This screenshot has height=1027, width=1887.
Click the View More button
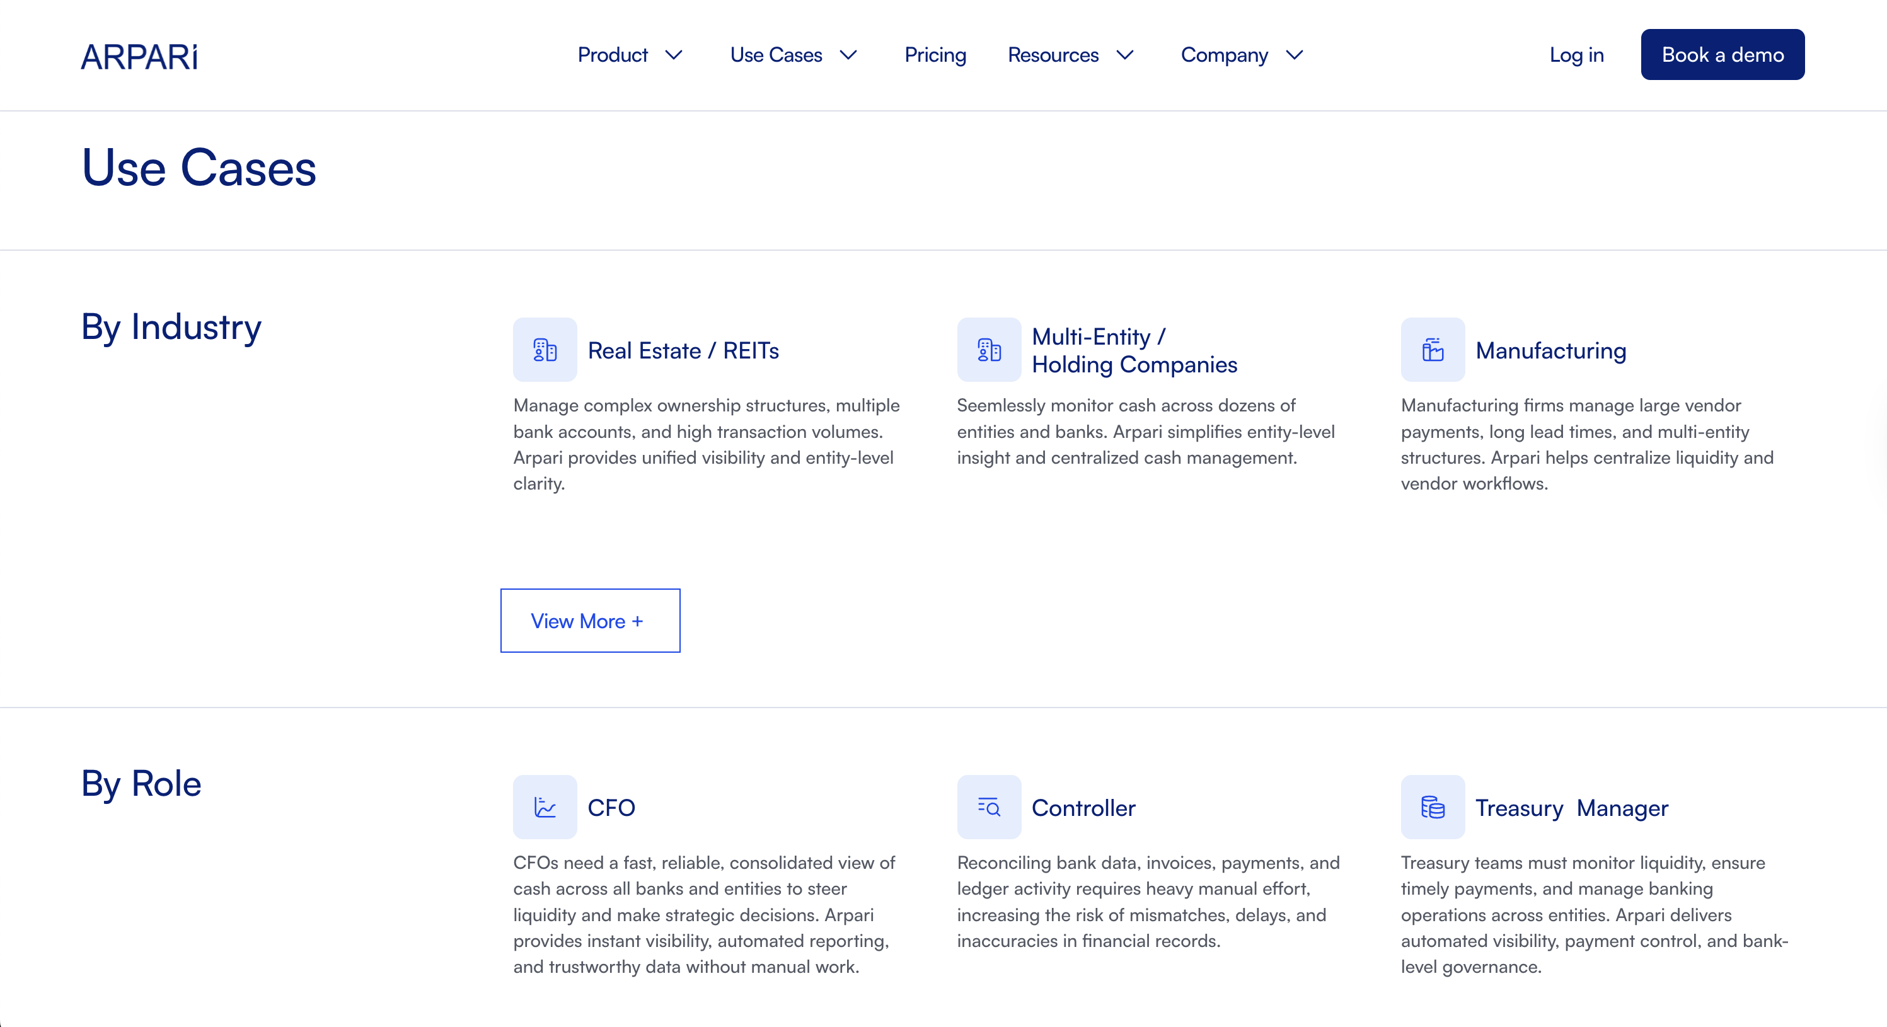590,621
